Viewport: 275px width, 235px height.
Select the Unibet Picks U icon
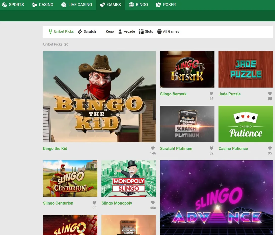(50, 31)
